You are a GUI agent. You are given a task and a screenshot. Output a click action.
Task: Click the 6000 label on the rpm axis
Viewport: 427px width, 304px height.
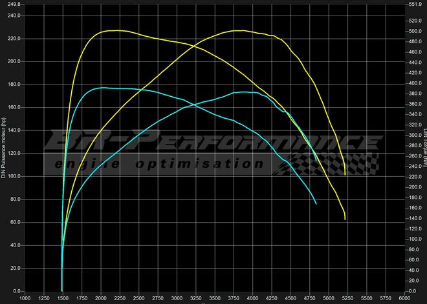(404, 299)
